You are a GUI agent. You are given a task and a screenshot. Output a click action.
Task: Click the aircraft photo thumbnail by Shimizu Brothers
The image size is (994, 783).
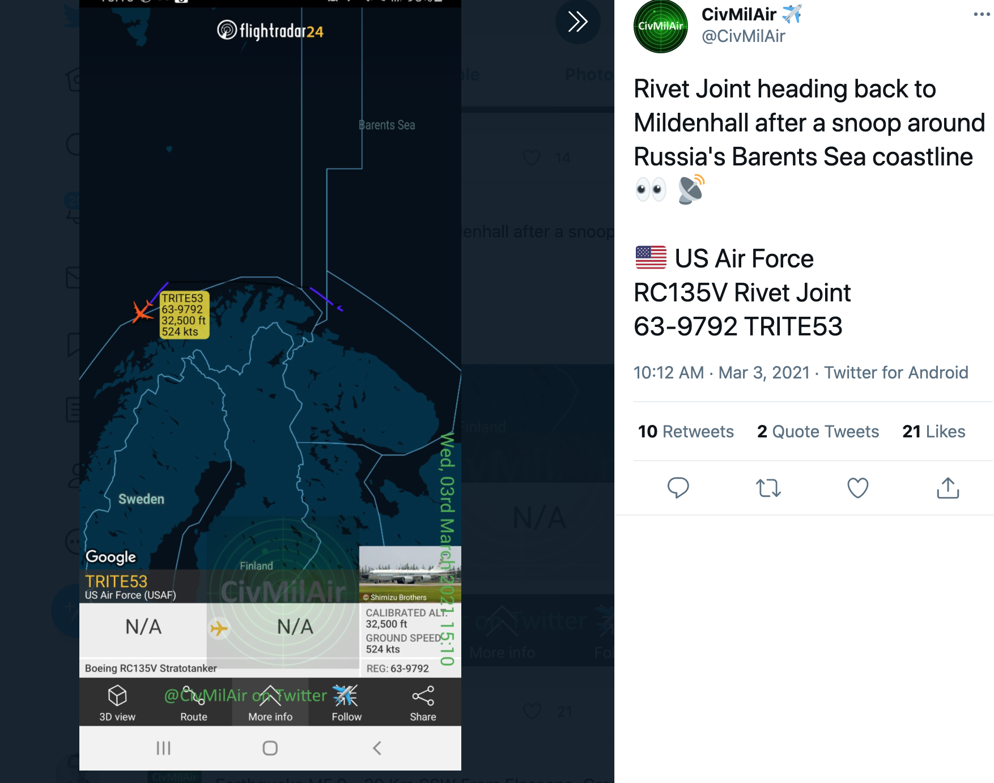click(409, 574)
